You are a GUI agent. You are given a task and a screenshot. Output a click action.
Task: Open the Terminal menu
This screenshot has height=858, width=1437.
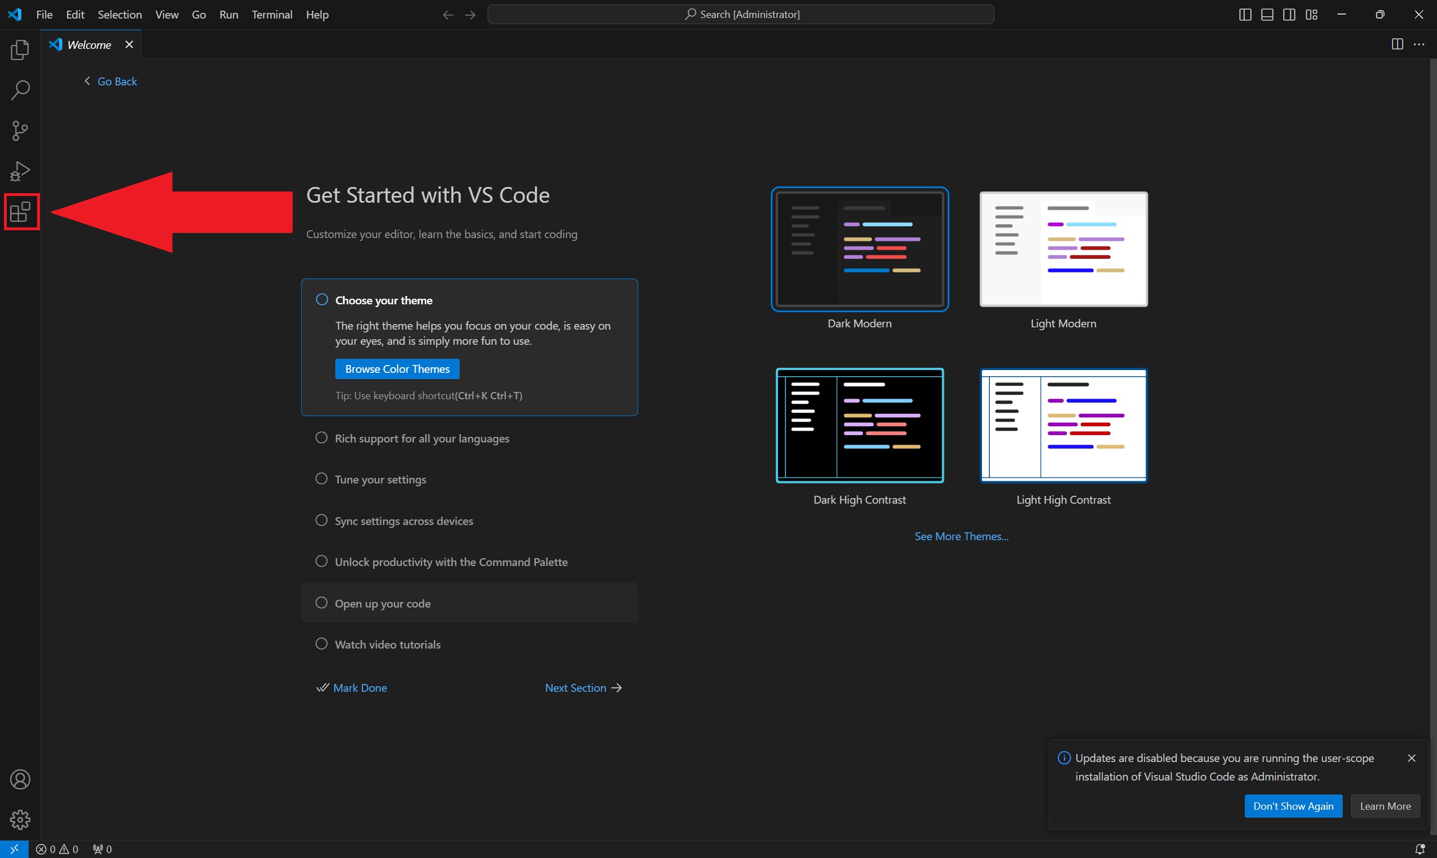tap(272, 15)
